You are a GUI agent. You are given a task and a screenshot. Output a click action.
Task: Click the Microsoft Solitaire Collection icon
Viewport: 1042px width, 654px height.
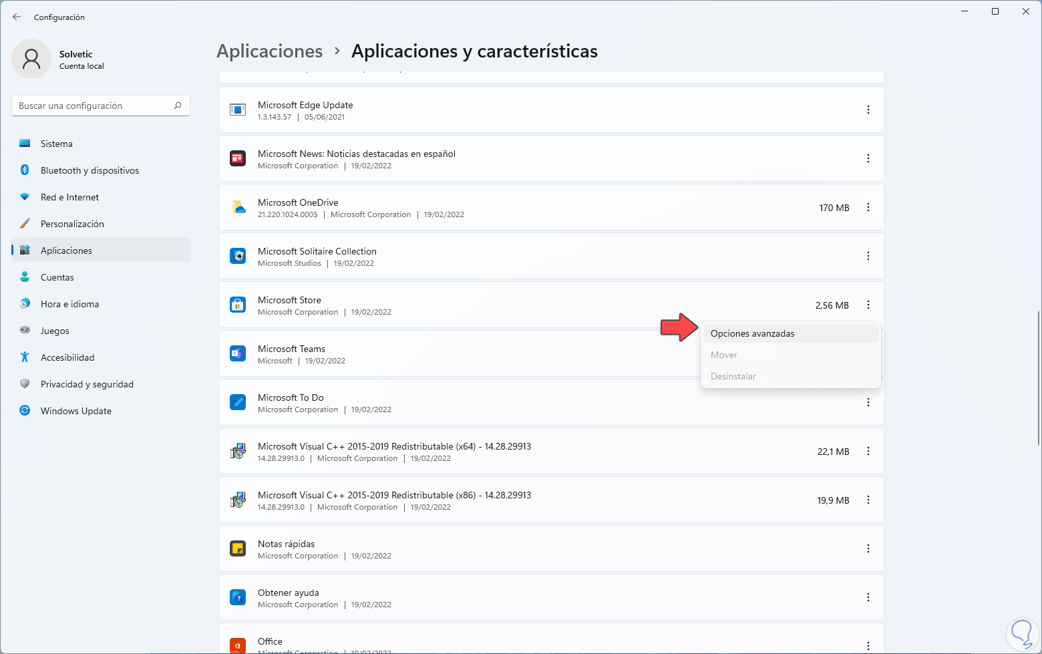click(x=238, y=257)
